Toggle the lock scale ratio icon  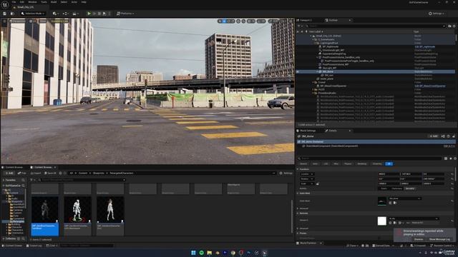click(318, 184)
